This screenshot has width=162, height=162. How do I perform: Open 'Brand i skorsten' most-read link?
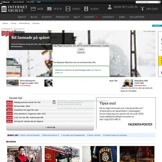coord(94,135)
